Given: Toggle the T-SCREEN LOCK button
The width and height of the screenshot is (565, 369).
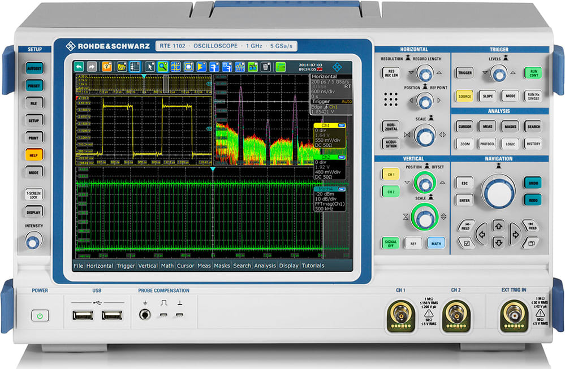Looking at the screenshot, I should coord(34,195).
